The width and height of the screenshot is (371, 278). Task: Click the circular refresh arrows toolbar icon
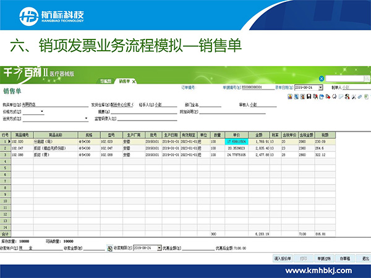point(334,97)
